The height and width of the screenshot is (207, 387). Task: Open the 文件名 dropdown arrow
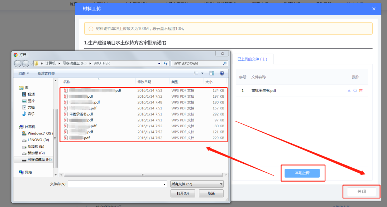[x=164, y=184]
